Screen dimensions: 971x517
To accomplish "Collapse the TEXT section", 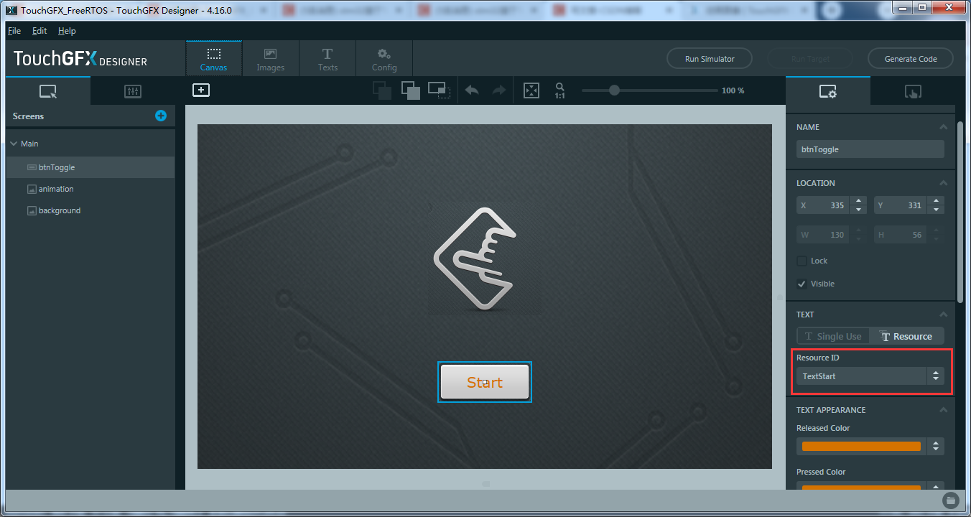I will click(944, 315).
